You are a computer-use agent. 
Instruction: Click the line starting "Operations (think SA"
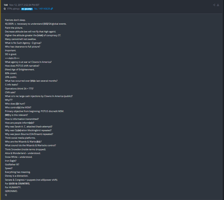pos(19,88)
